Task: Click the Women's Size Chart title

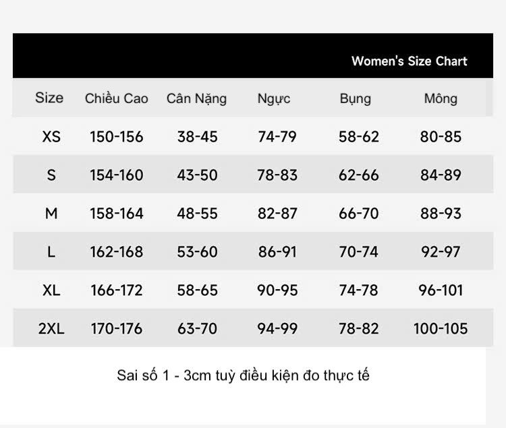Action: 409,61
